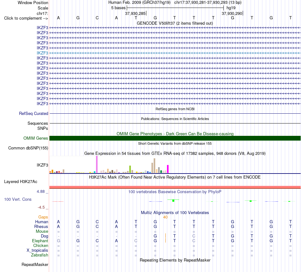Click the lone C base in chr17 sequence row

[97, 18]
